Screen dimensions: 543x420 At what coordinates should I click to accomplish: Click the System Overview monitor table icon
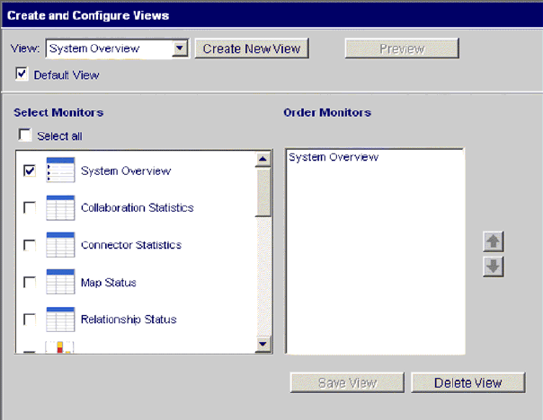[59, 171]
